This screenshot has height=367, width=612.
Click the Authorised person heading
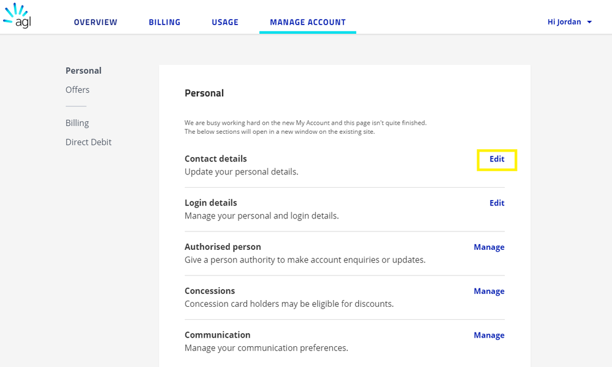click(223, 247)
